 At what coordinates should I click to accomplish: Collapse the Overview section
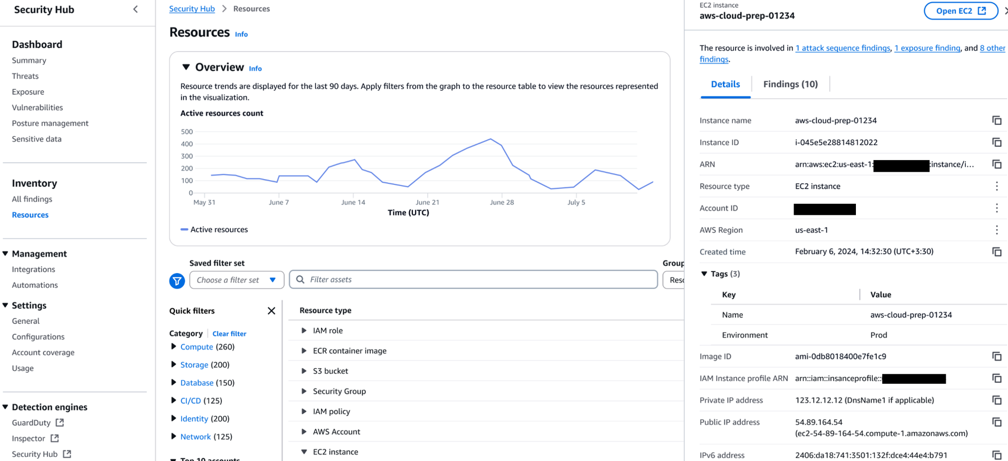tap(186, 67)
